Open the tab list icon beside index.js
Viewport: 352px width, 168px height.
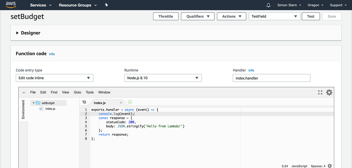tap(84, 102)
